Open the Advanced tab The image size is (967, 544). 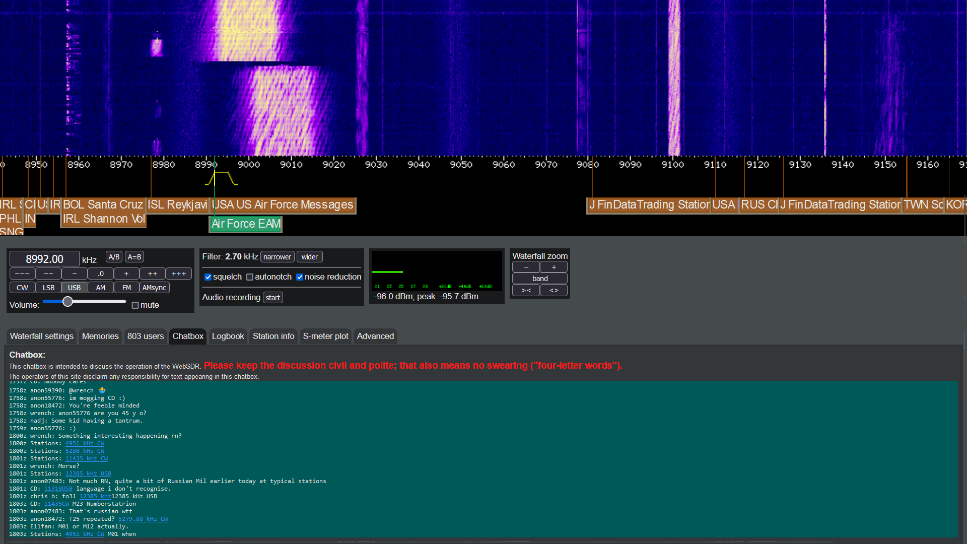pos(375,336)
